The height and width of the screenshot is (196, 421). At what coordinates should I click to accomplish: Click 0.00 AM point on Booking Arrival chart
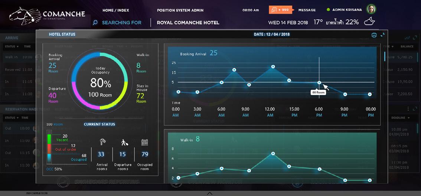tap(178, 92)
